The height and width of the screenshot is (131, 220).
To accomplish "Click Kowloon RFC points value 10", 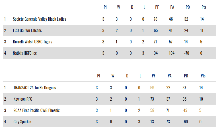I will 201,99.
